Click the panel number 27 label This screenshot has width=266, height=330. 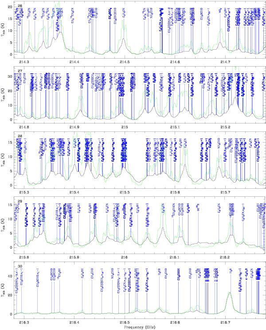click(x=20, y=71)
